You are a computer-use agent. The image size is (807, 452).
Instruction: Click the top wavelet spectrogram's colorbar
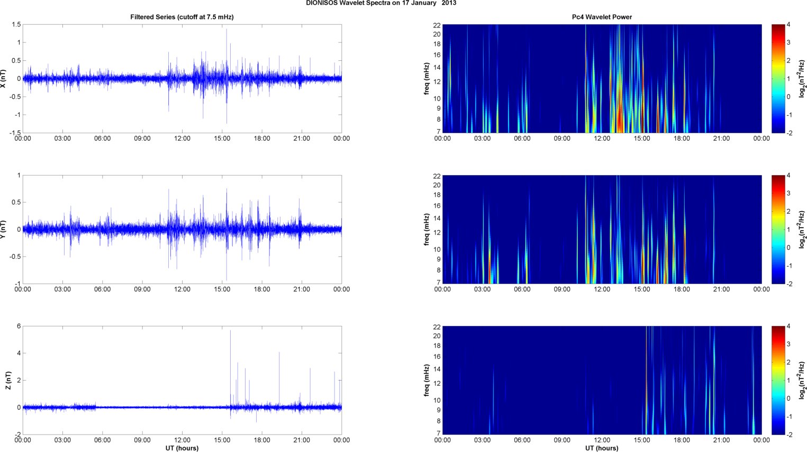tap(777, 78)
